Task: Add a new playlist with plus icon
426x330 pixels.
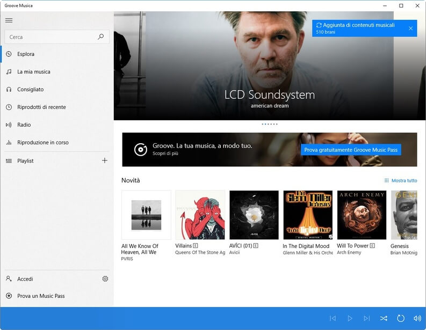Action: pos(105,160)
